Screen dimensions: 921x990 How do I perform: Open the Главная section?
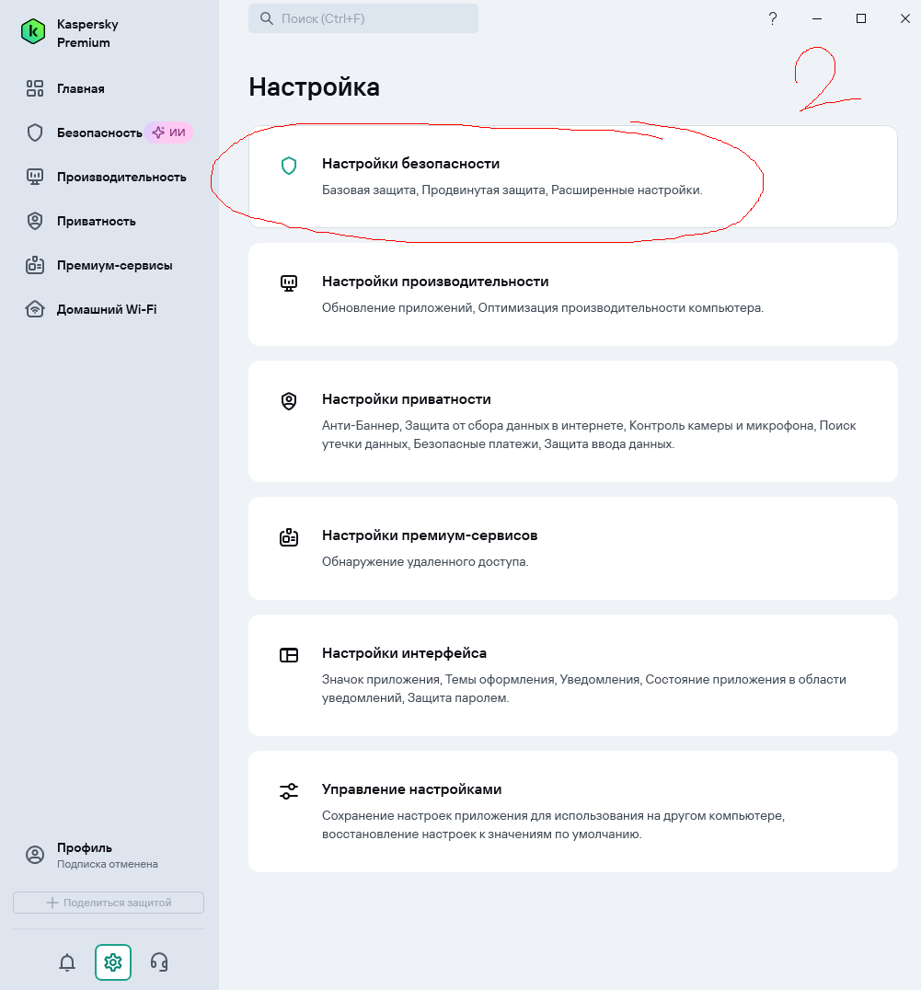[x=80, y=89]
